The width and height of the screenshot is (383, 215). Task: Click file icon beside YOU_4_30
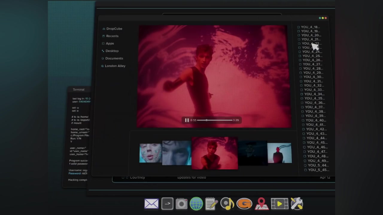pyautogui.click(x=301, y=77)
